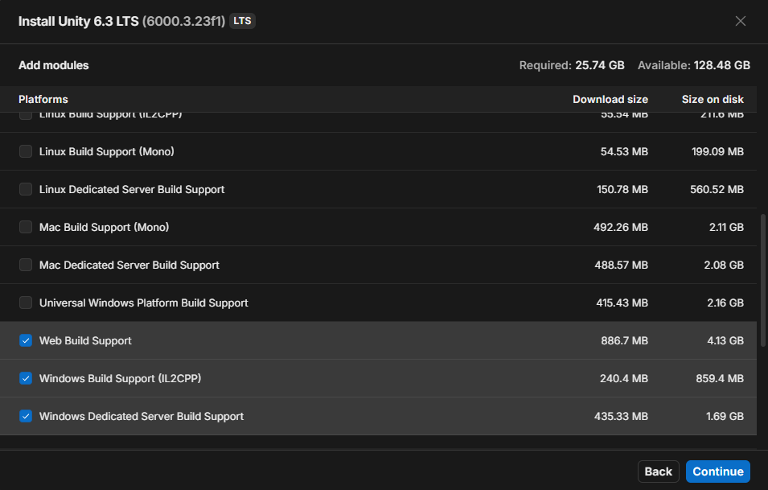Click the Download size column header

click(610, 99)
